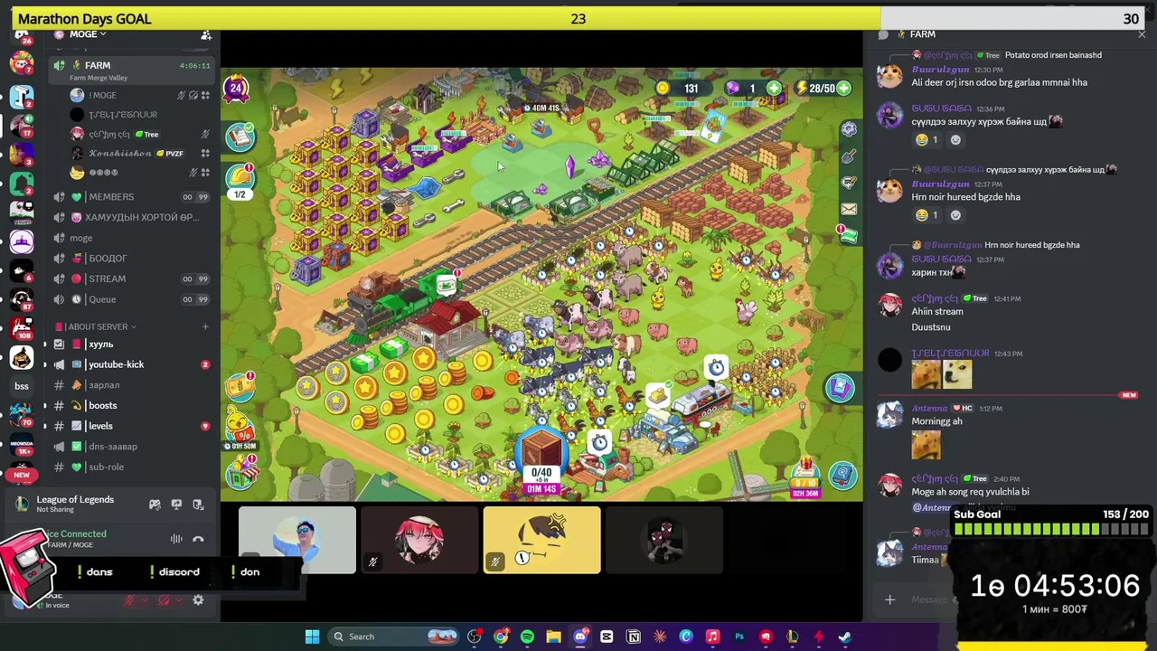Add a channel to ABOUT SERVER category
The height and width of the screenshot is (651, 1157).
point(205,326)
